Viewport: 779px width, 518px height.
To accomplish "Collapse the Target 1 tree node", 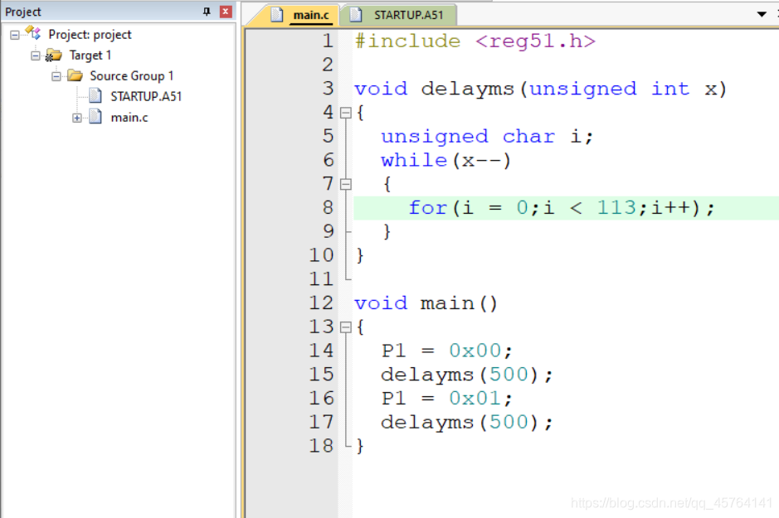I will coord(36,56).
